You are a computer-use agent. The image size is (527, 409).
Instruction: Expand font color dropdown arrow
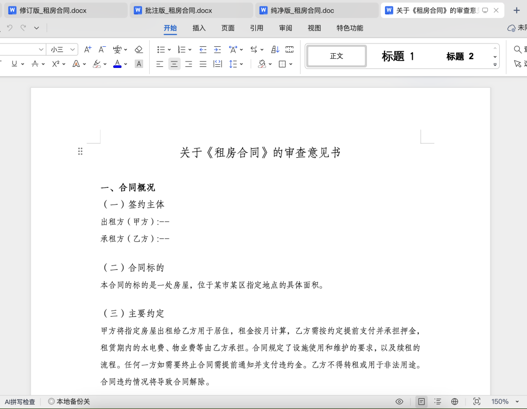[x=126, y=64]
